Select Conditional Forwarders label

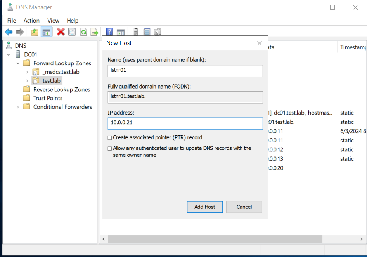coord(62,107)
